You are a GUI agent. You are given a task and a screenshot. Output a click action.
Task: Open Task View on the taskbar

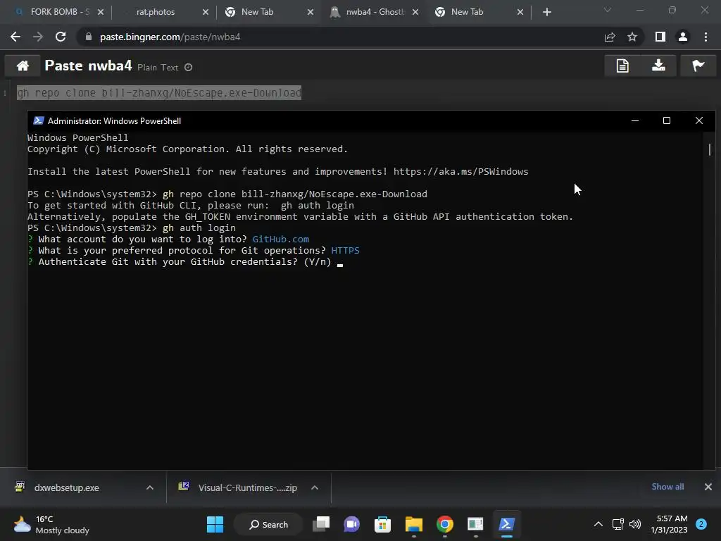click(321, 524)
